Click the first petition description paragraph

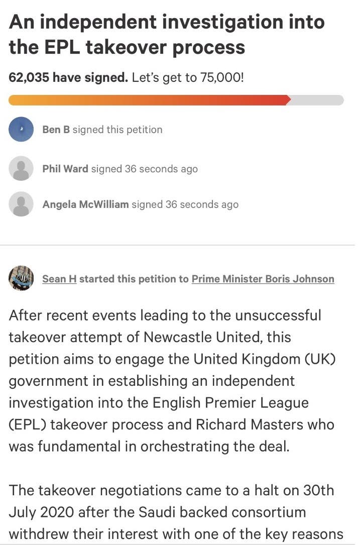(172, 381)
